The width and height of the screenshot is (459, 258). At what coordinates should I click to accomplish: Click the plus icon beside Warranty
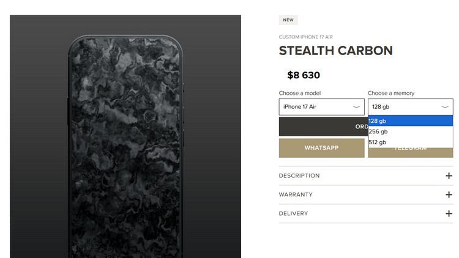(x=449, y=194)
